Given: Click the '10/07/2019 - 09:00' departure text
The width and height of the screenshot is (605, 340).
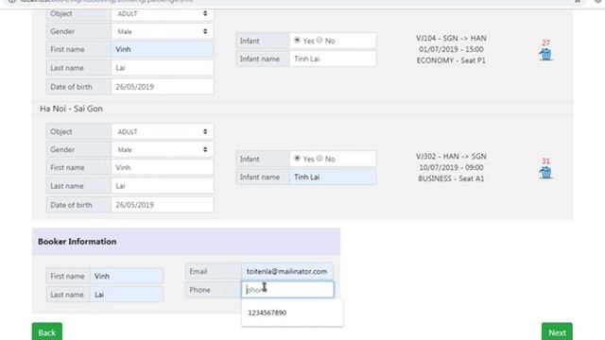Looking at the screenshot, I should pyautogui.click(x=451, y=167).
